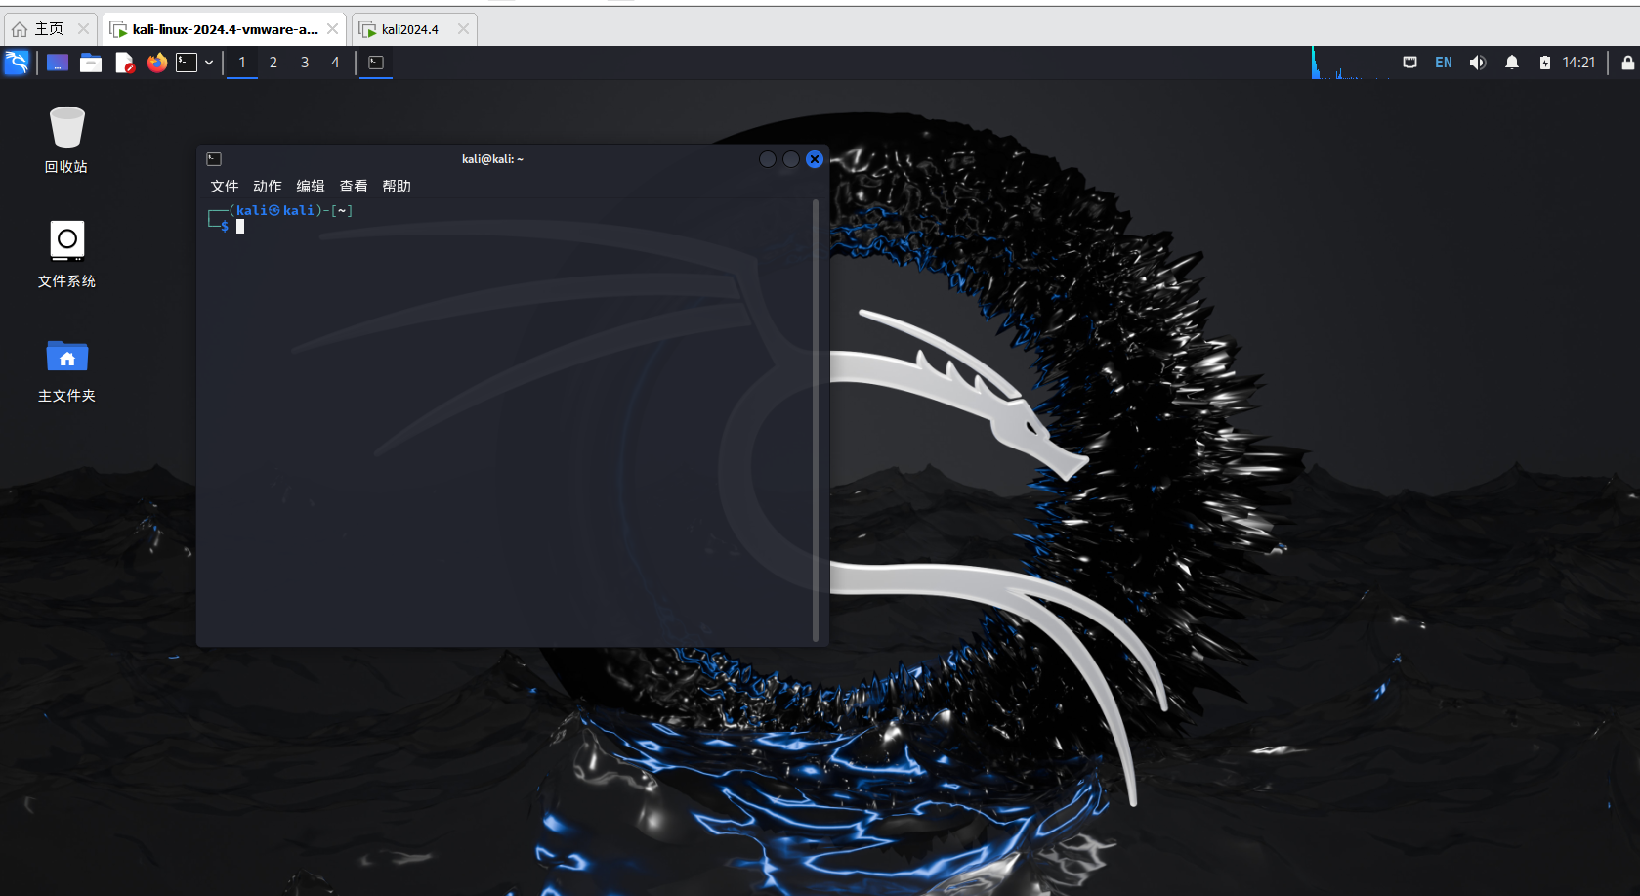Open the file manager panel icon
1640x896 pixels.
pos(91,63)
